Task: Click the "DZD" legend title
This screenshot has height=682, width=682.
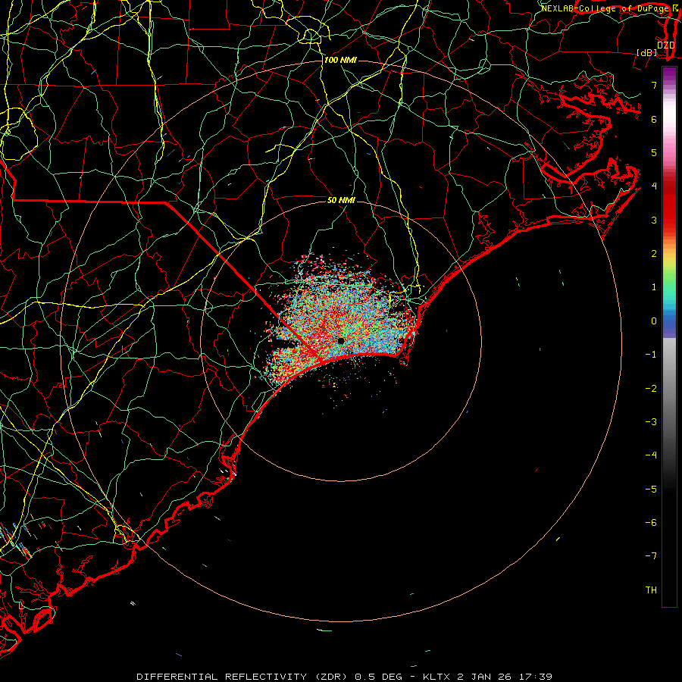Action: point(666,45)
